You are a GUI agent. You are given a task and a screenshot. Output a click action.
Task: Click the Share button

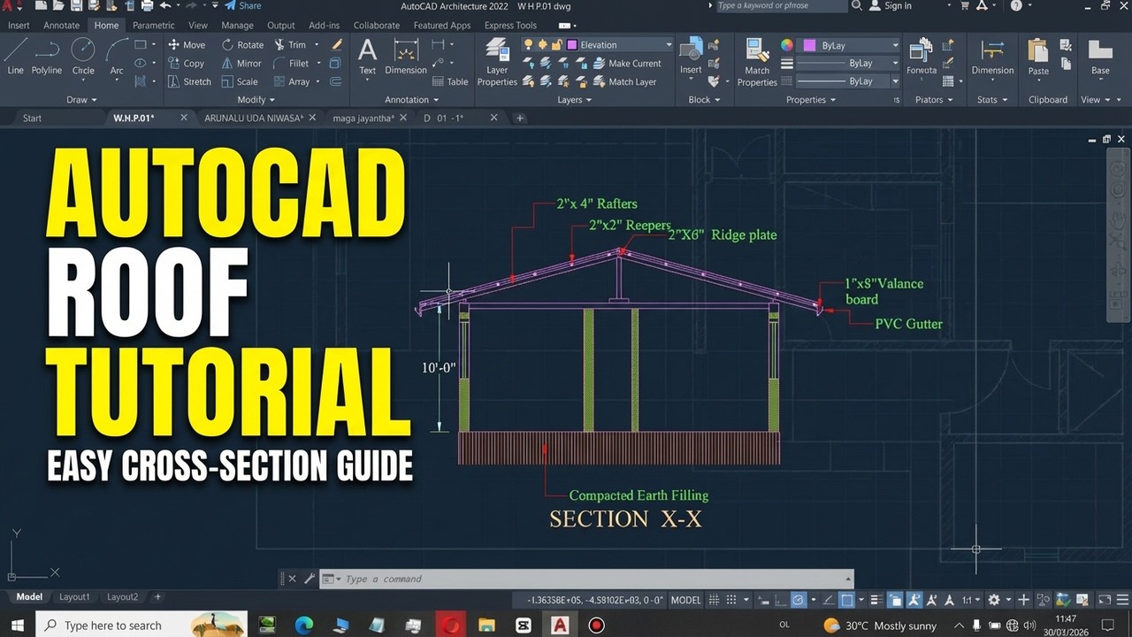point(241,5)
